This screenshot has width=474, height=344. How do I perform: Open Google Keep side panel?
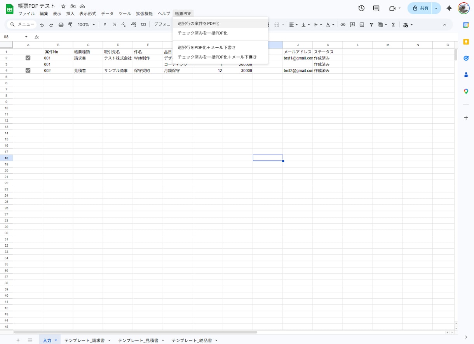[x=466, y=41]
